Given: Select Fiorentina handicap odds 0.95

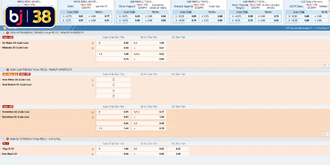Looking at the screenshot, I should click(113, 112).
